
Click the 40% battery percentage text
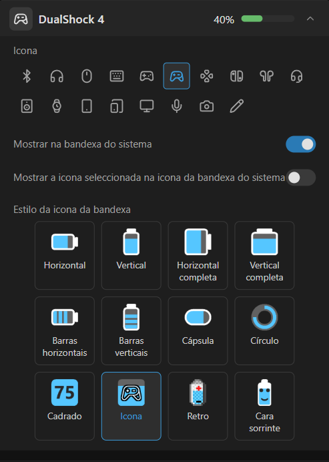[224, 20]
